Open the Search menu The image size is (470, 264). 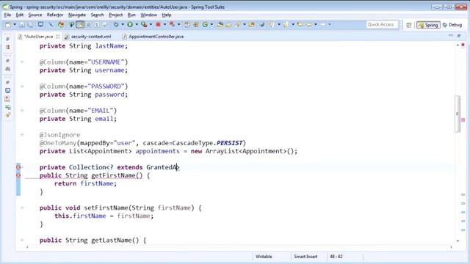click(97, 15)
